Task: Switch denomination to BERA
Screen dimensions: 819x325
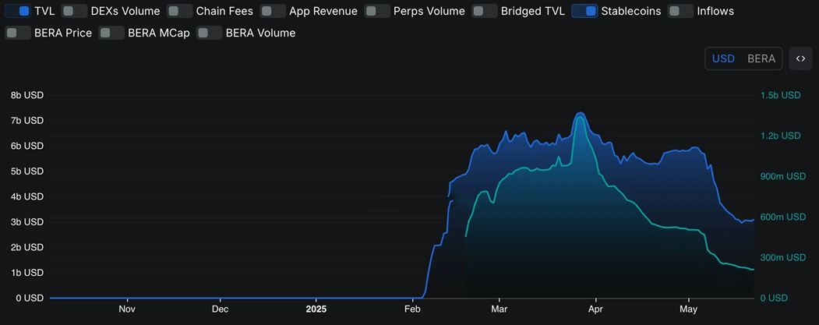Action: click(761, 58)
